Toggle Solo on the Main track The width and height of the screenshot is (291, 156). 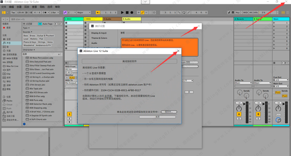coord(278,115)
